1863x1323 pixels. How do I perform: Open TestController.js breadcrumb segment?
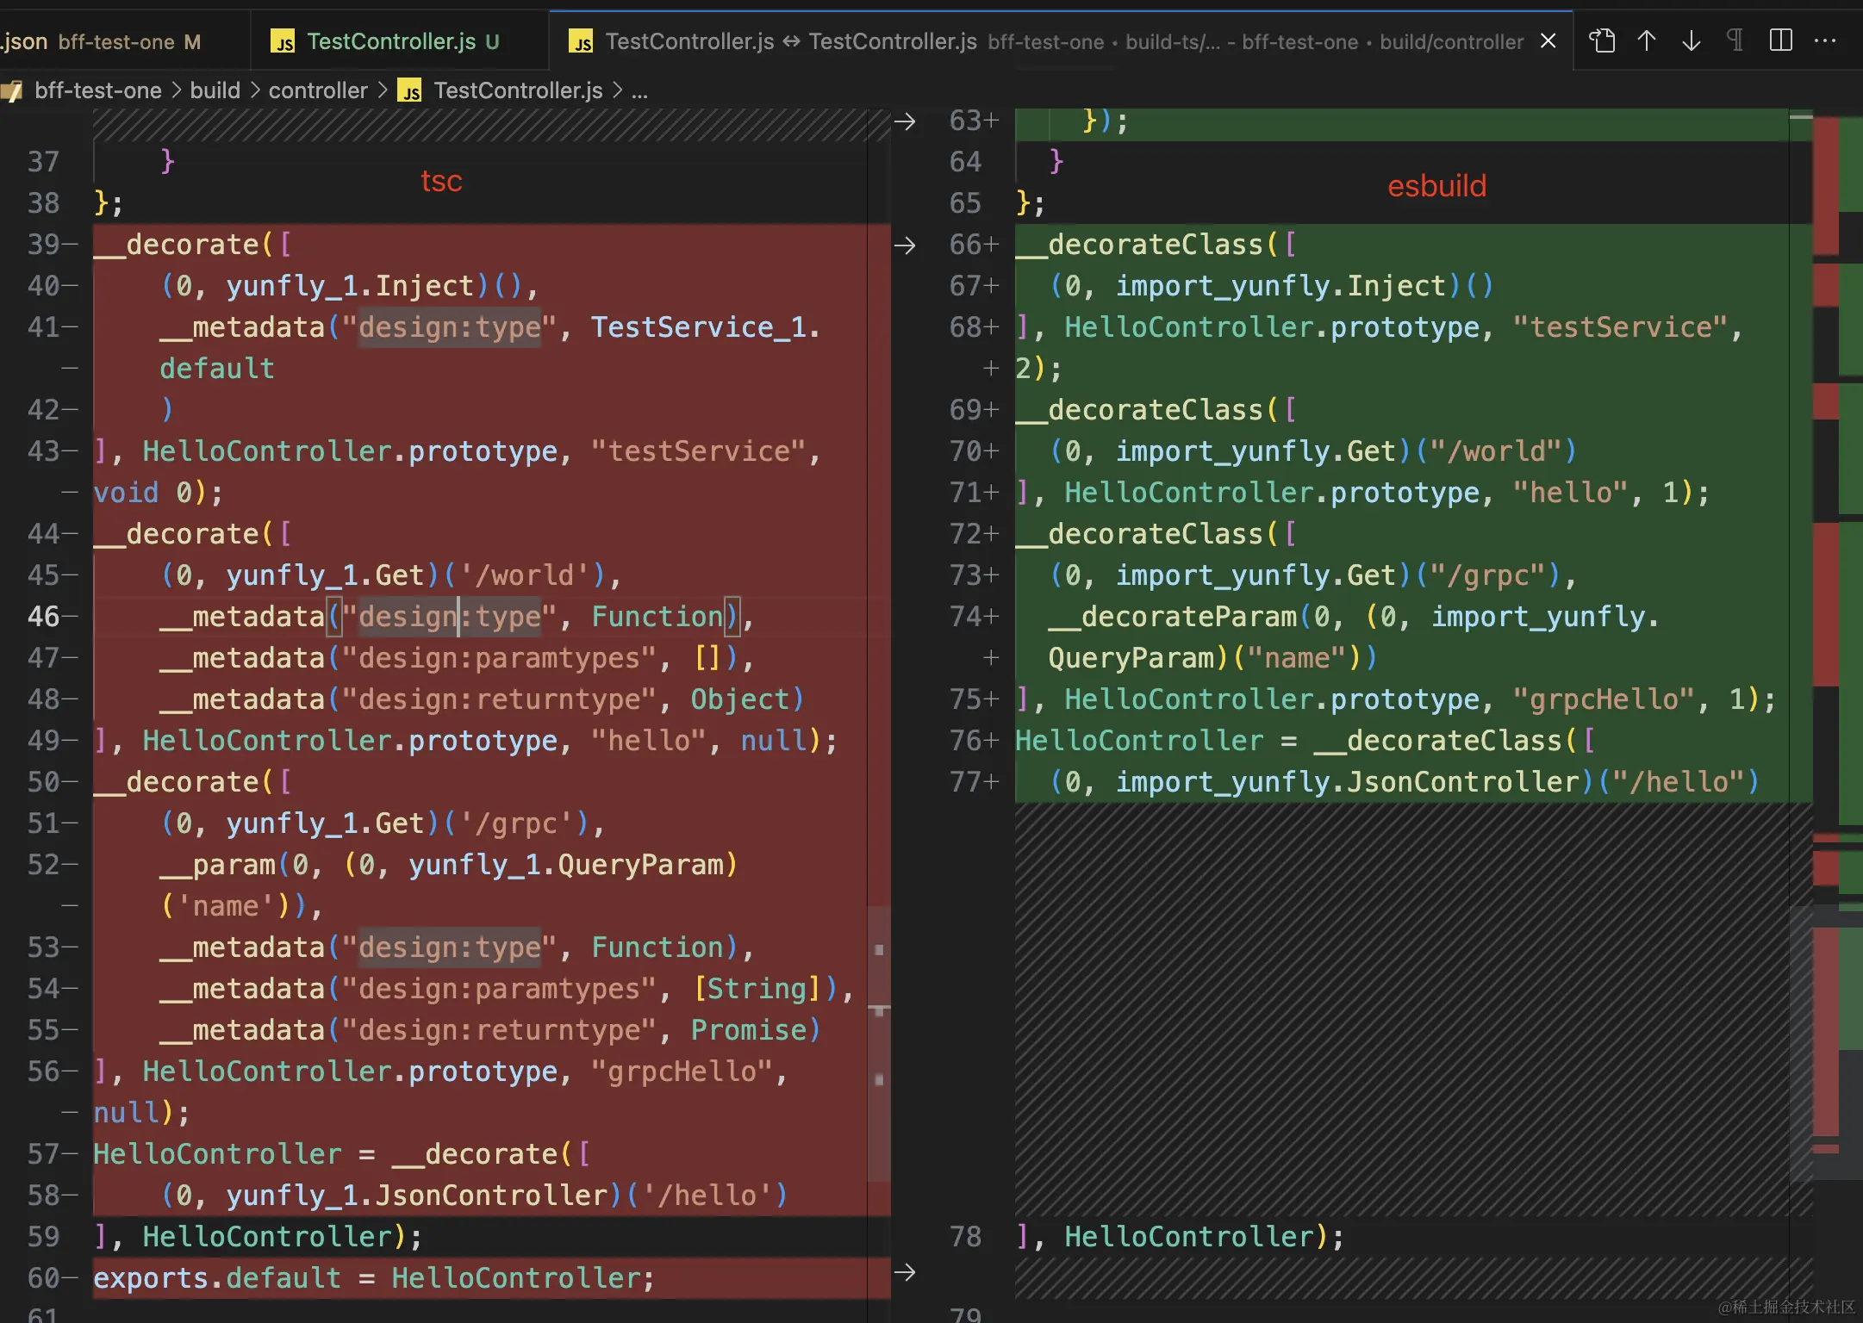(518, 90)
